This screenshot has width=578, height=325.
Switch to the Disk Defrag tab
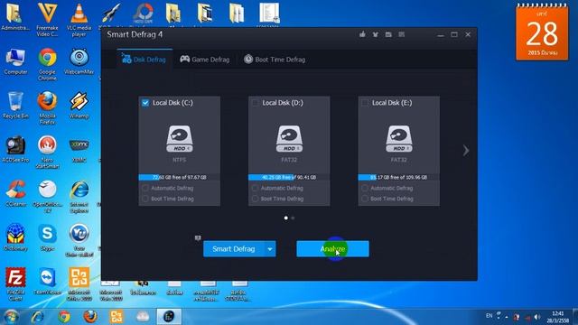144,59
